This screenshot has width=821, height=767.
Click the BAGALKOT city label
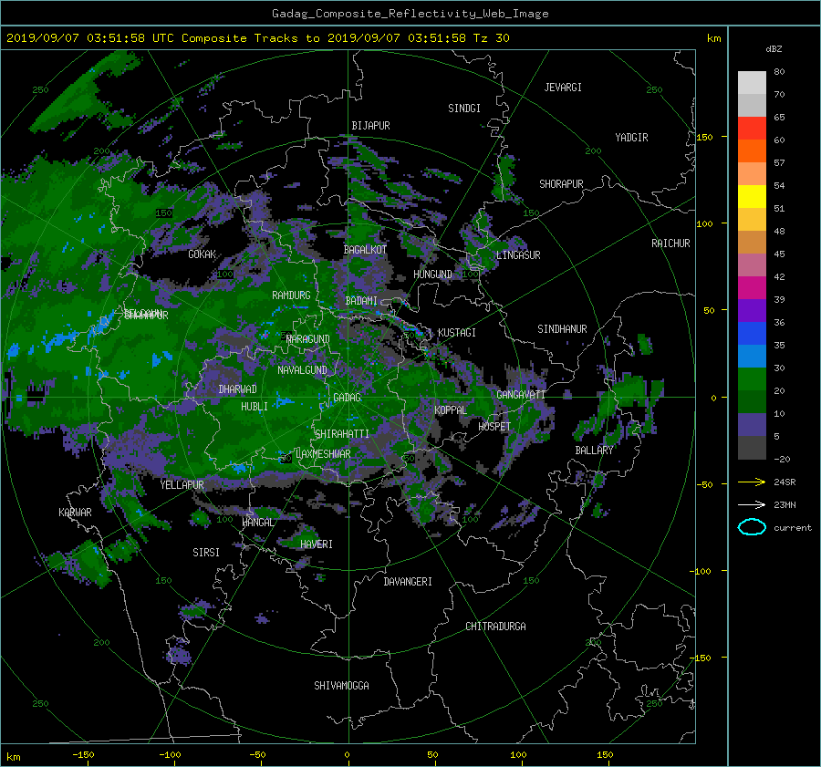[365, 250]
